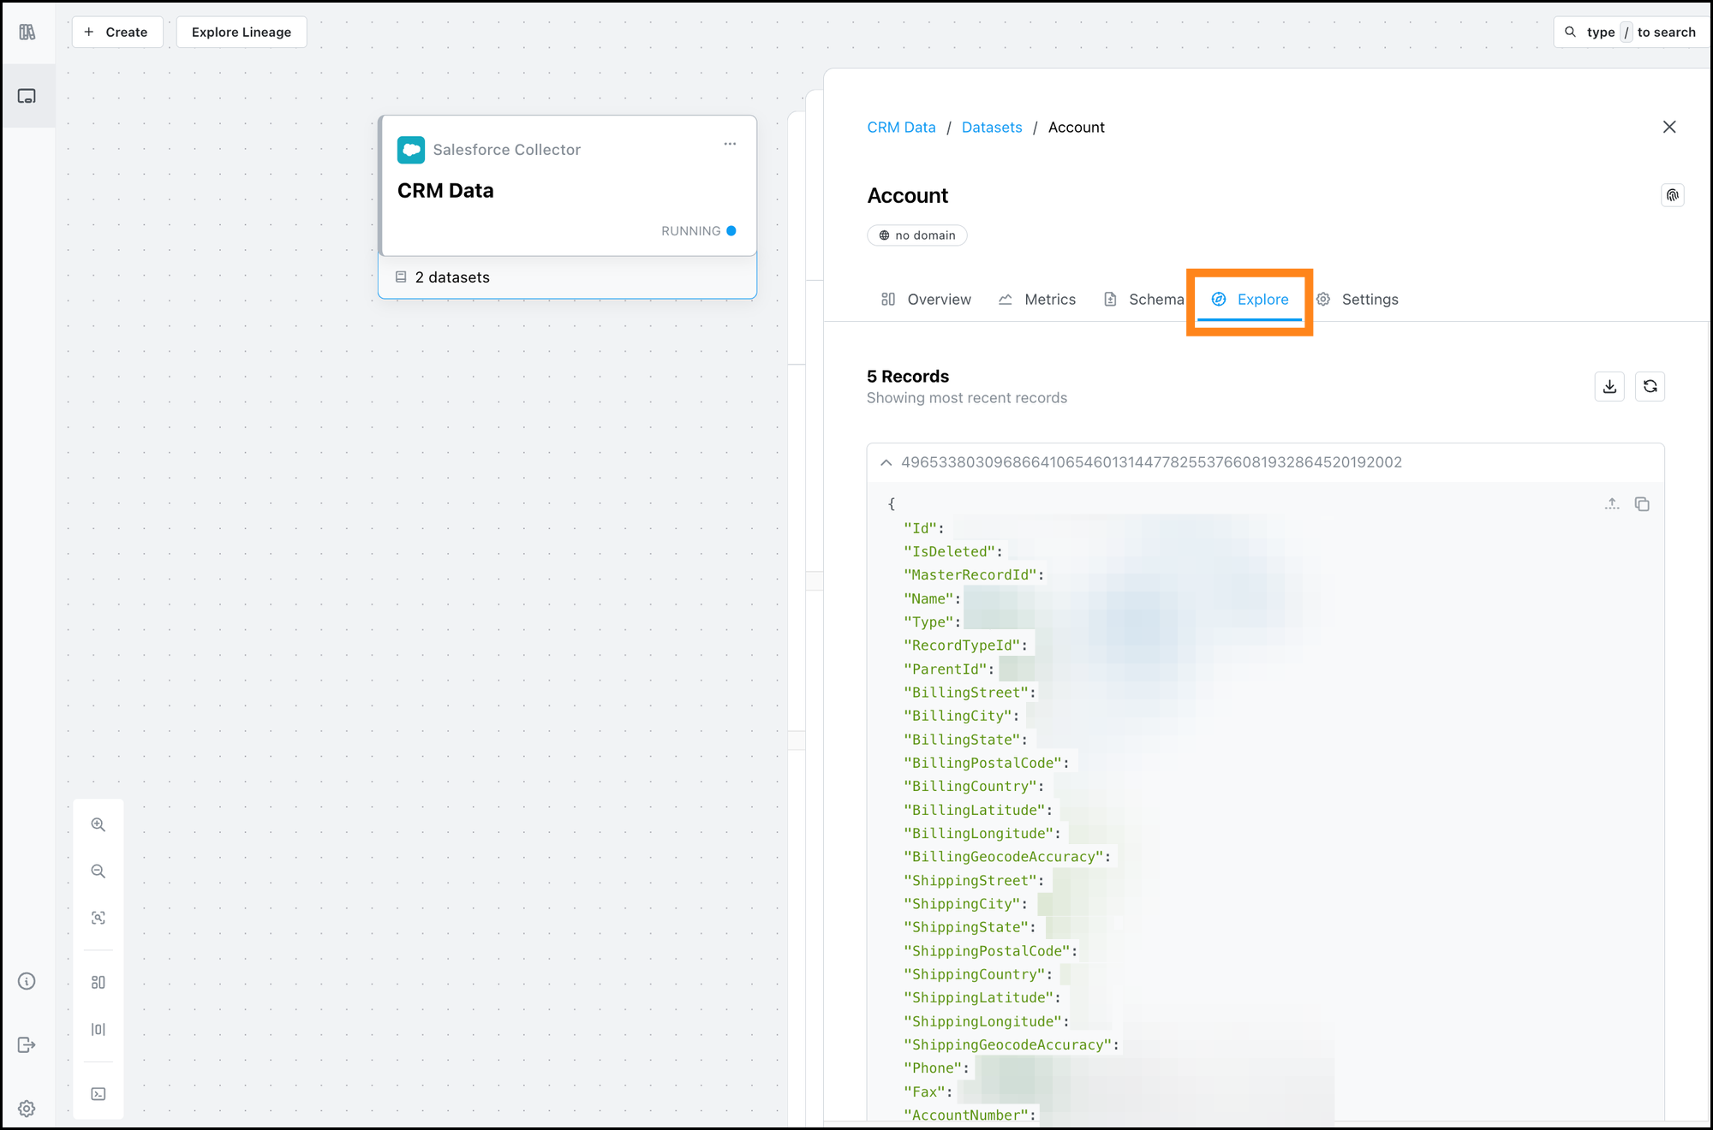Click the zoom in canvas icon
Screen dimensions: 1713x1130
(98, 824)
